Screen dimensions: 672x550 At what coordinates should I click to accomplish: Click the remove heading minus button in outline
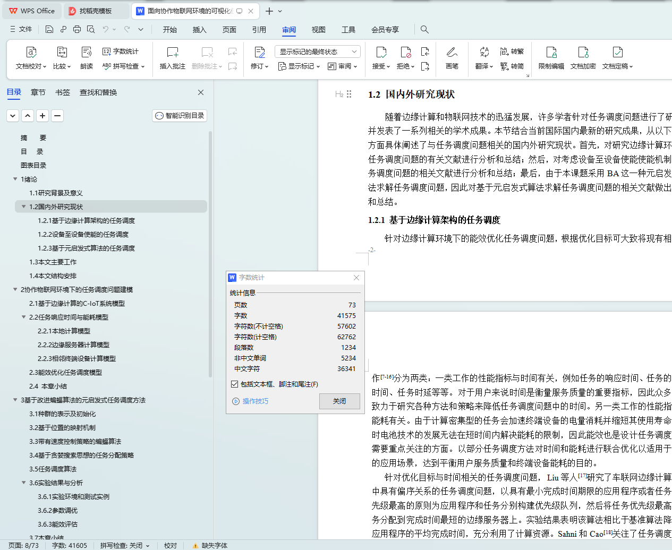point(57,116)
